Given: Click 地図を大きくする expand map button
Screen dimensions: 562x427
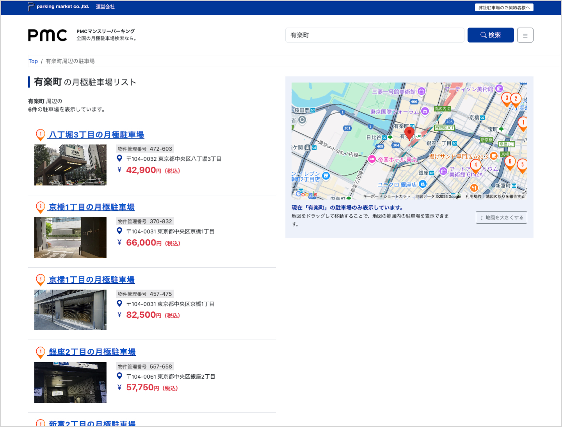Looking at the screenshot, I should 502,217.
